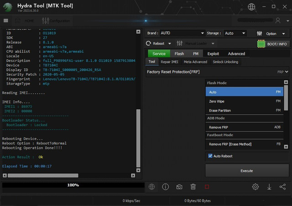Select Zero Wipe flash mode option
The width and height of the screenshot is (292, 206).
click(245, 101)
